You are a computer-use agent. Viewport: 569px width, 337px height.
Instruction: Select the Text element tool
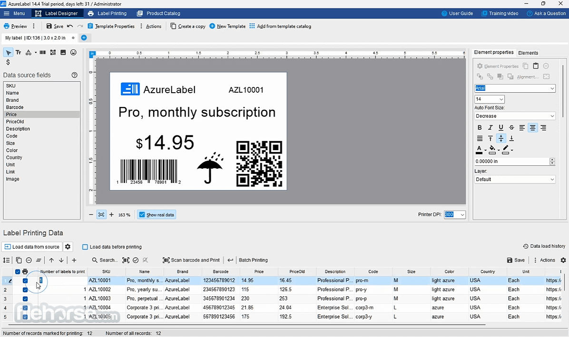[18, 53]
